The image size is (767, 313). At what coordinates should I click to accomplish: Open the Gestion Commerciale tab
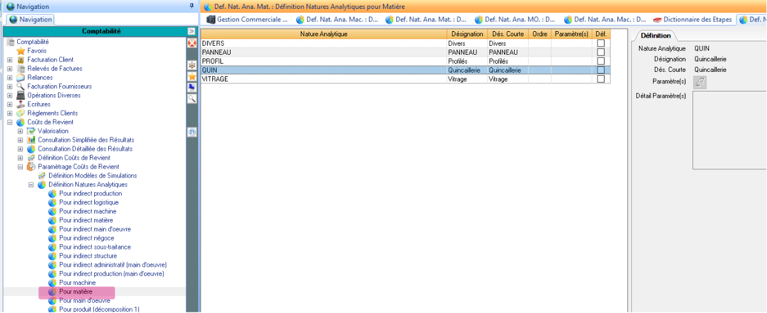[x=247, y=20]
